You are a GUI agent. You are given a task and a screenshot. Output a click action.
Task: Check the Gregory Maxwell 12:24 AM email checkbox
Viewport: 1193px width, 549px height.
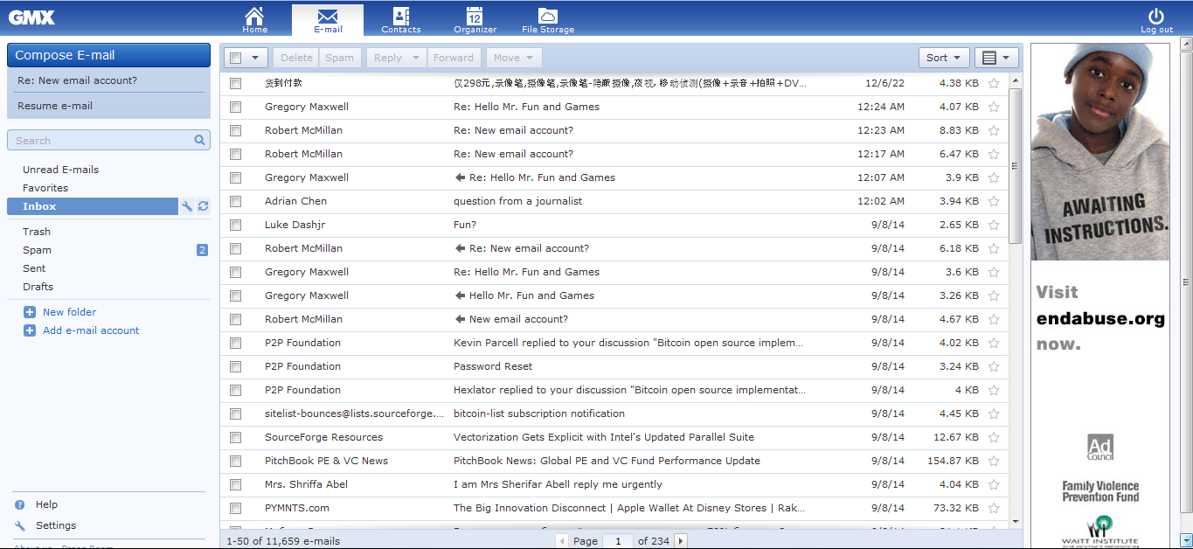click(235, 107)
